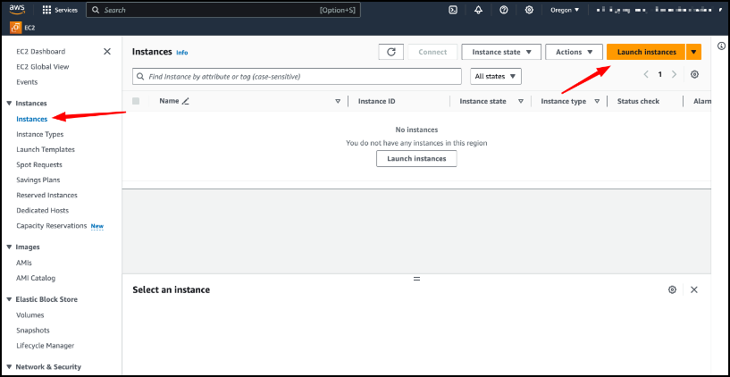Screen dimensions: 730x377
Task: Click the Status check column header
Action: [638, 101]
